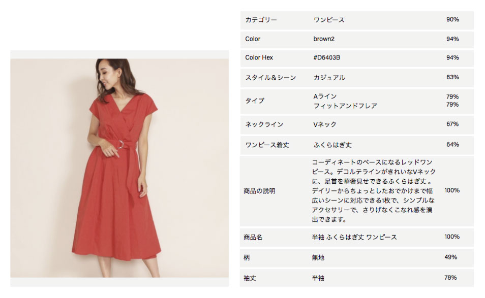Click the 90% confidence for カテゴリー
The height and width of the screenshot is (298, 485).
click(x=452, y=19)
